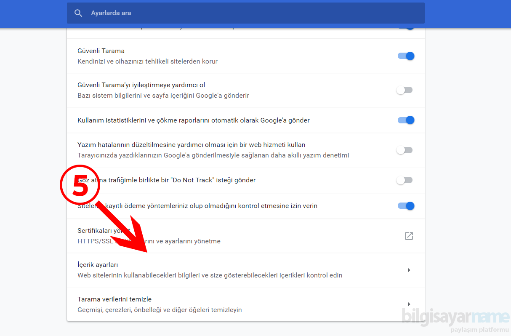Click 'Tarayıcınızda yazdıklarınızın Google'a gönderilmesiyle' description
511x336 pixels.
[213, 155]
